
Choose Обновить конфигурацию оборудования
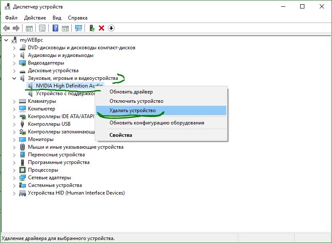(x=161, y=123)
